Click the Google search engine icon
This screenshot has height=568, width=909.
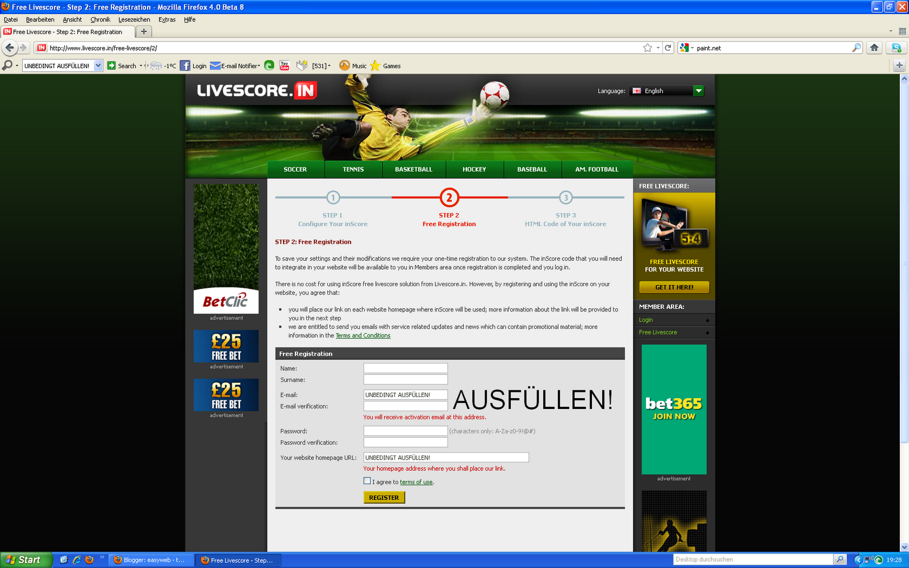pyautogui.click(x=684, y=48)
